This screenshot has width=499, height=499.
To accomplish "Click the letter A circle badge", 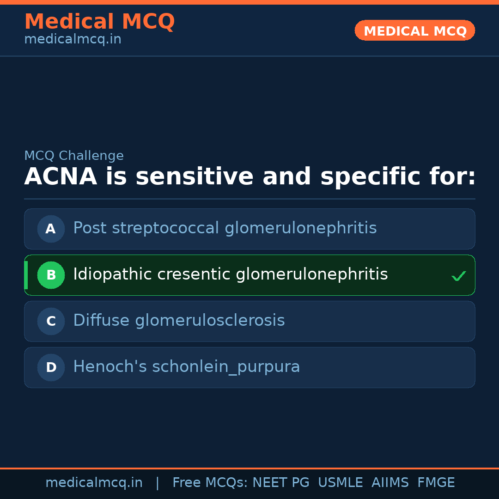I will click(51, 229).
